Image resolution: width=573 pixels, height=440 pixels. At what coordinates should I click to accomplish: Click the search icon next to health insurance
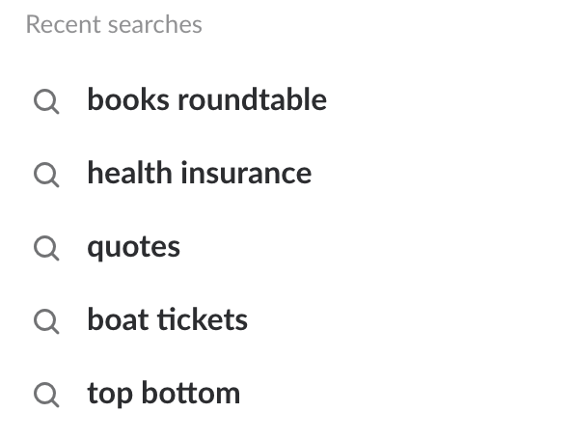(x=46, y=175)
